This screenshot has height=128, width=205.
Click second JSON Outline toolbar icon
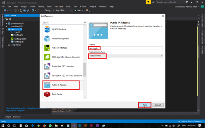tap(10, 19)
